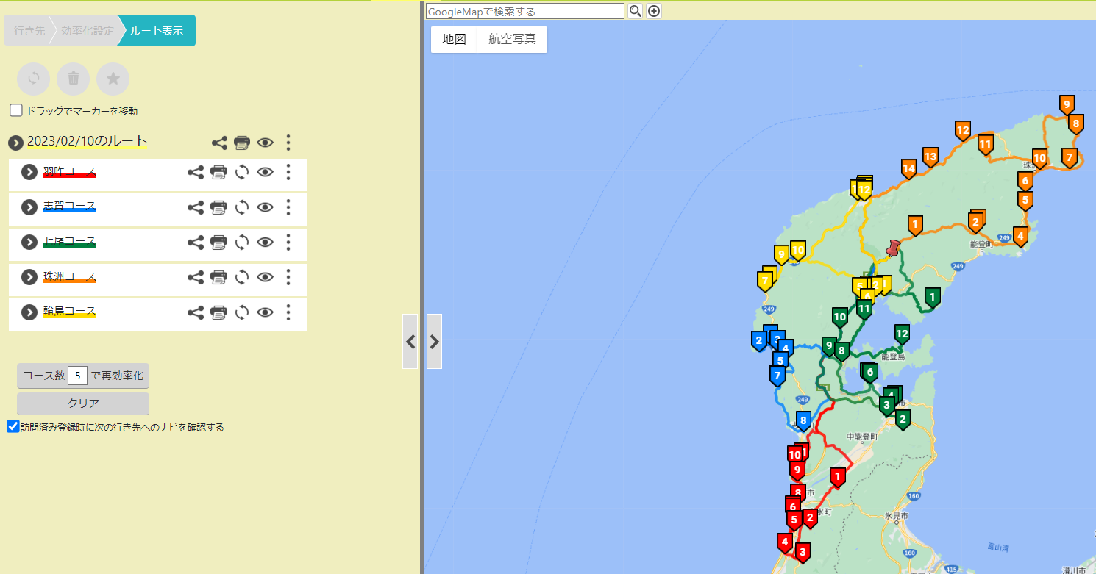
Task: Expand the 2023/02/10のルート group
Action: pos(16,143)
